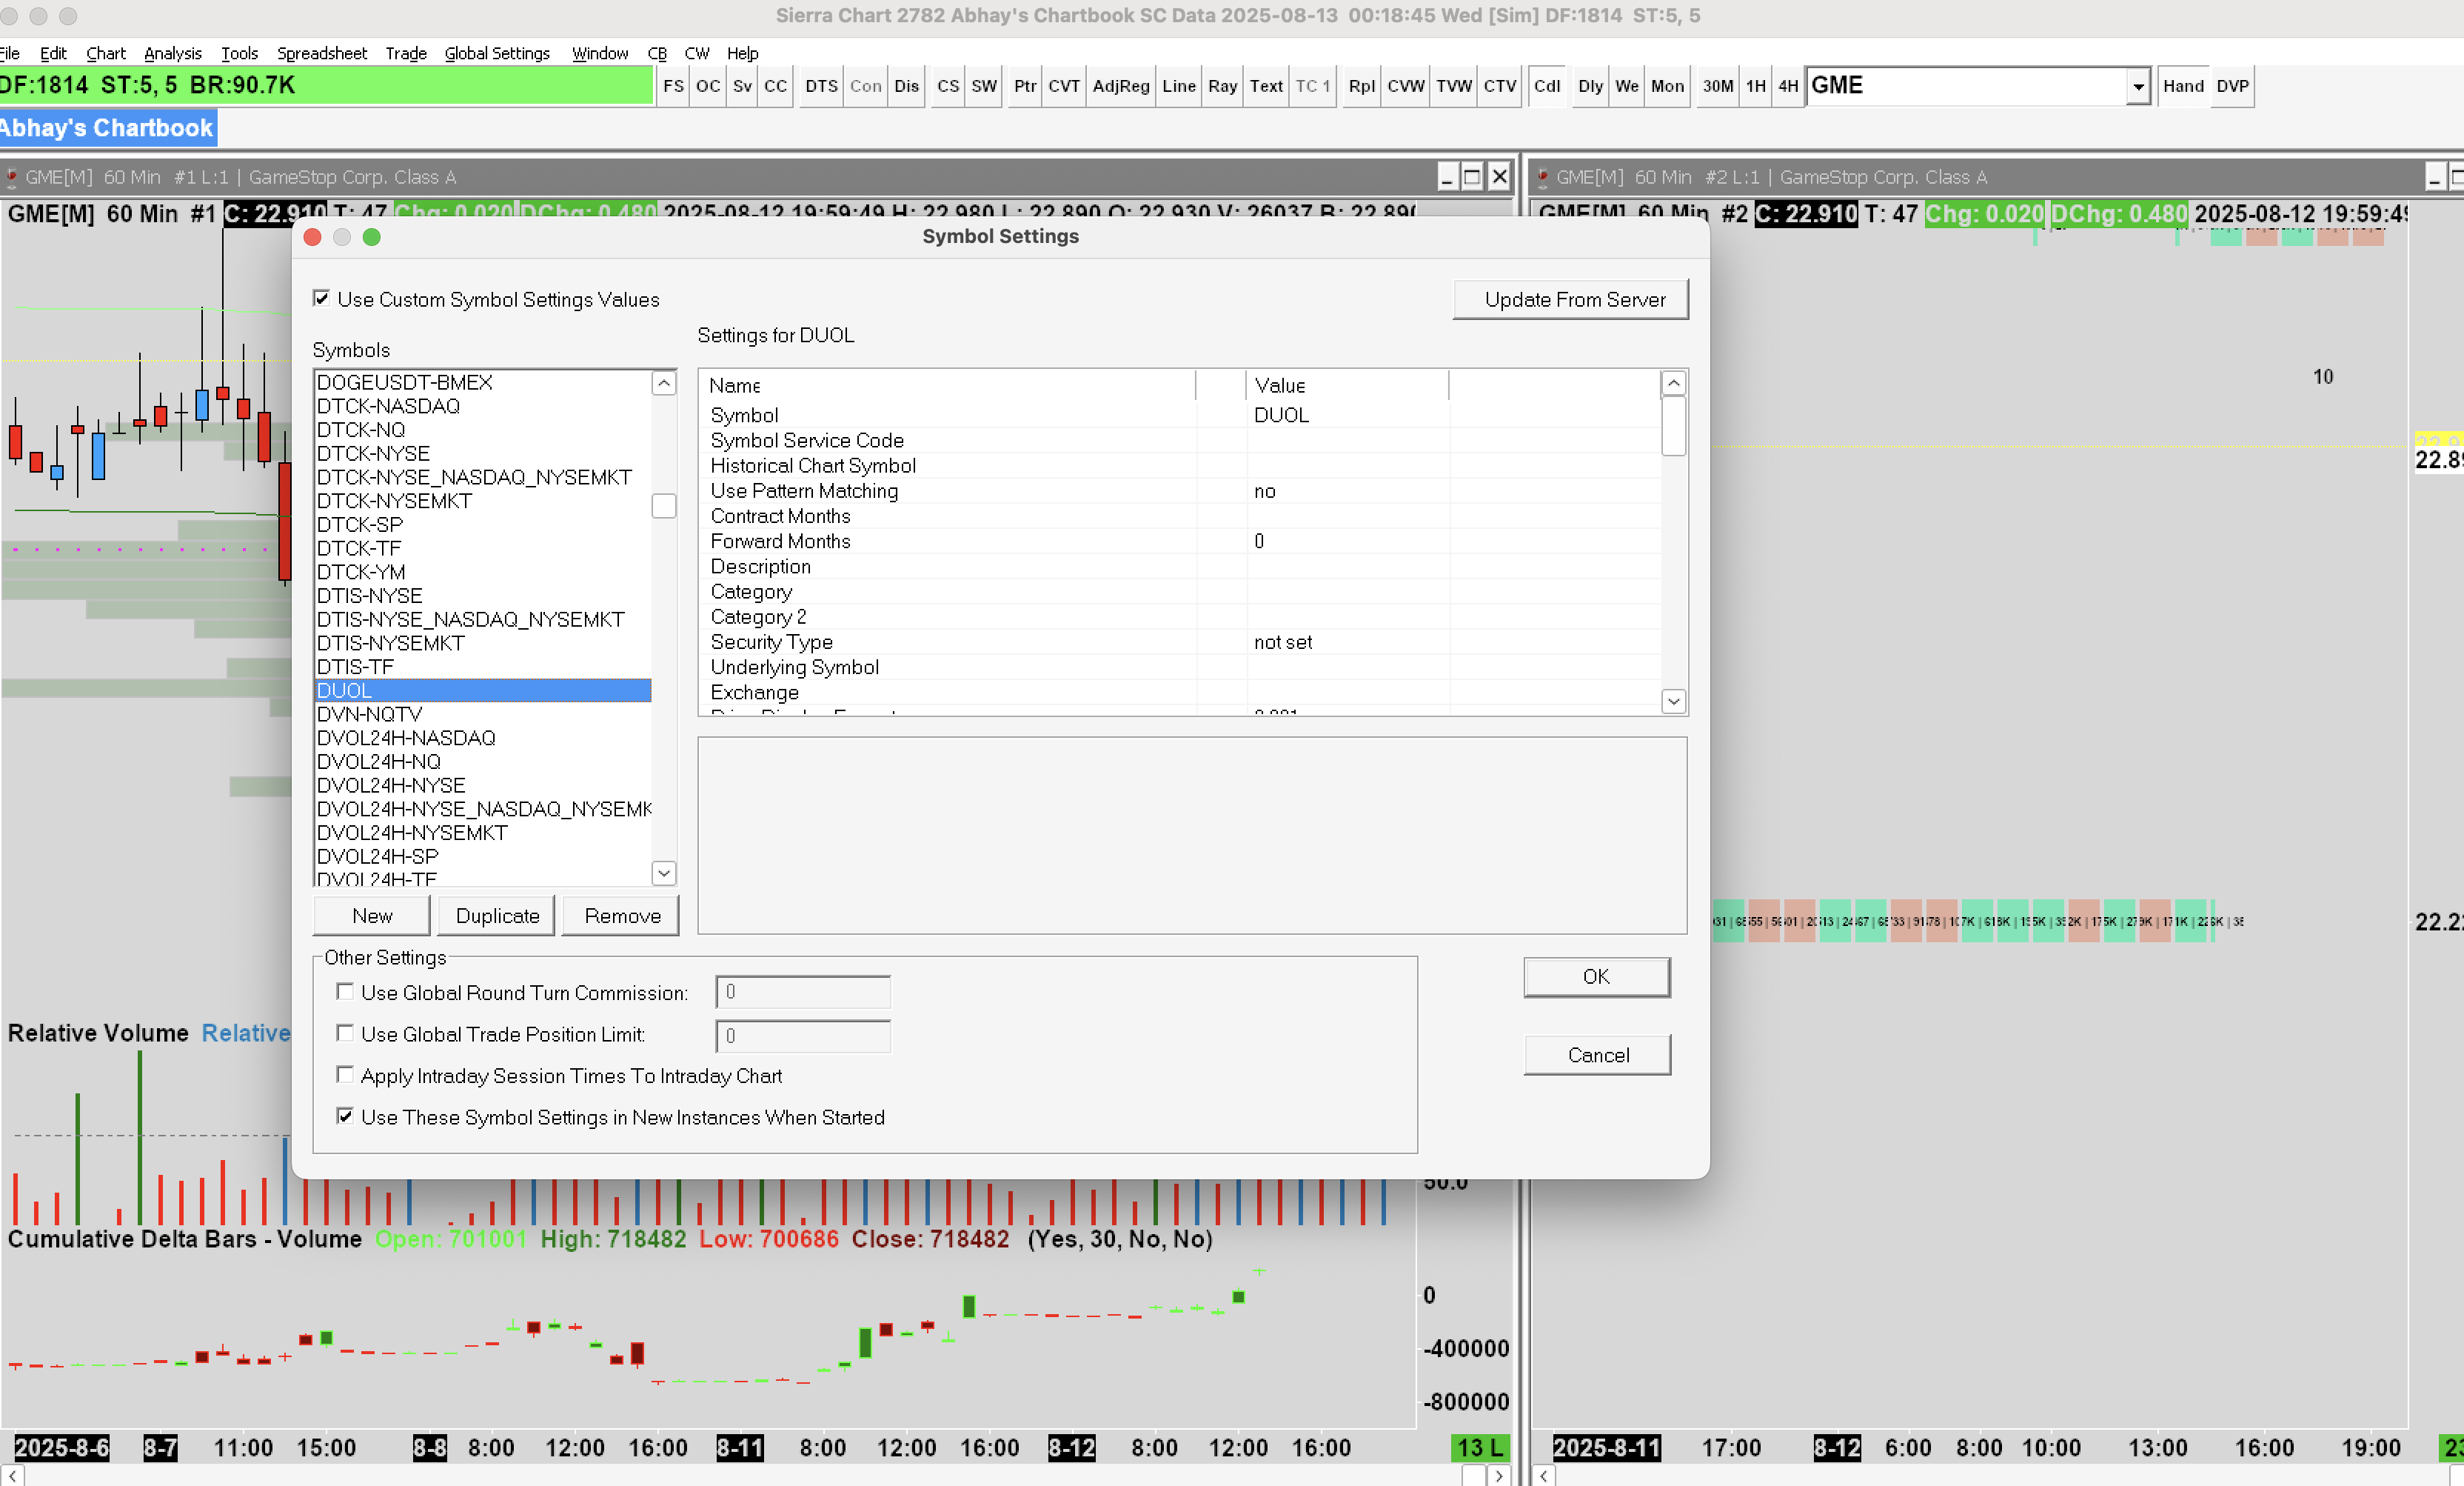The image size is (2464, 1486).
Task: Switch to 30M timeframe button
Action: (x=1717, y=86)
